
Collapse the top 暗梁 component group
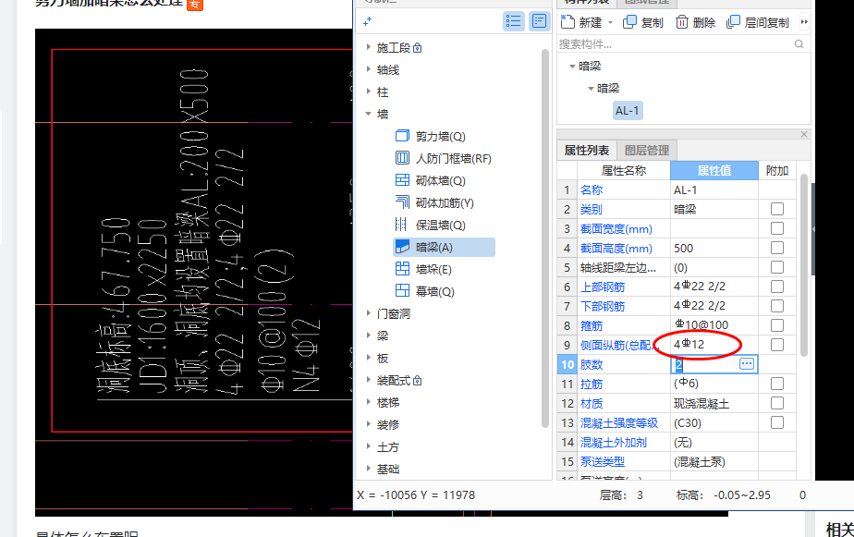pyautogui.click(x=572, y=66)
